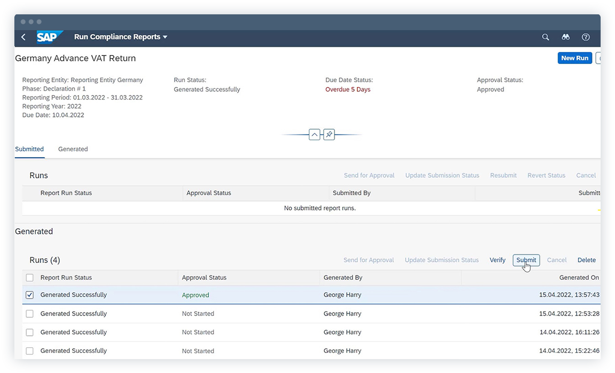Collapse the header with the chevron icon

pos(315,134)
